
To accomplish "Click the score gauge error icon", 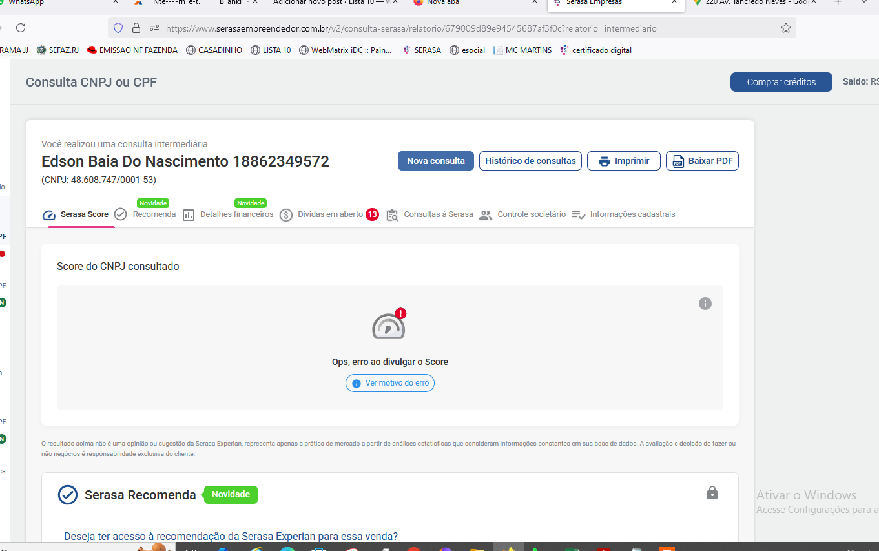I will pos(389,325).
